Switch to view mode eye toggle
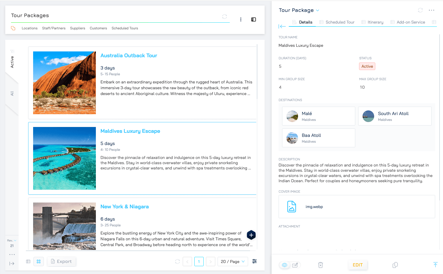Image resolution: width=443 pixels, height=274 pixels. (285, 265)
